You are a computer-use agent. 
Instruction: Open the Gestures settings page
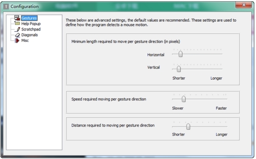(29, 18)
